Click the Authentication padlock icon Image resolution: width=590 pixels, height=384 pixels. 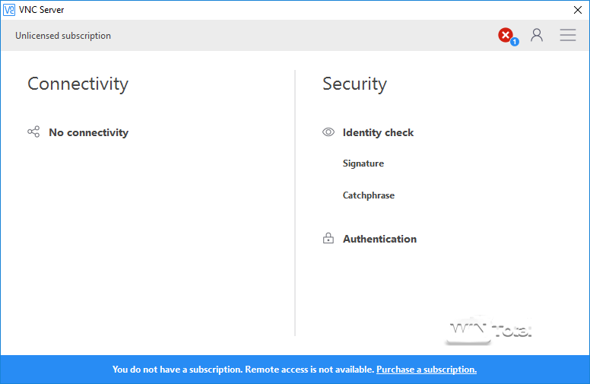[328, 239]
